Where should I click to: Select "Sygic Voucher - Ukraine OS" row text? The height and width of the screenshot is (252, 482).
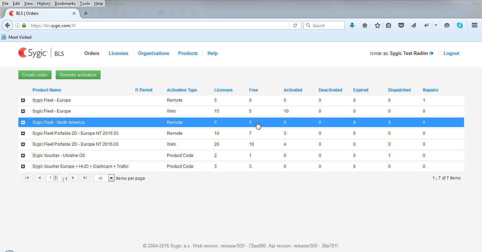click(59, 156)
